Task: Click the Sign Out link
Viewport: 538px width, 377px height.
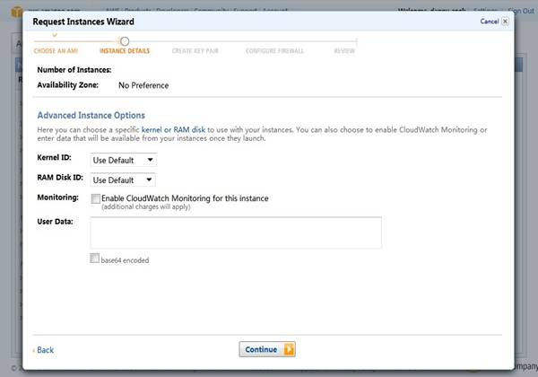Action: pyautogui.click(x=522, y=11)
